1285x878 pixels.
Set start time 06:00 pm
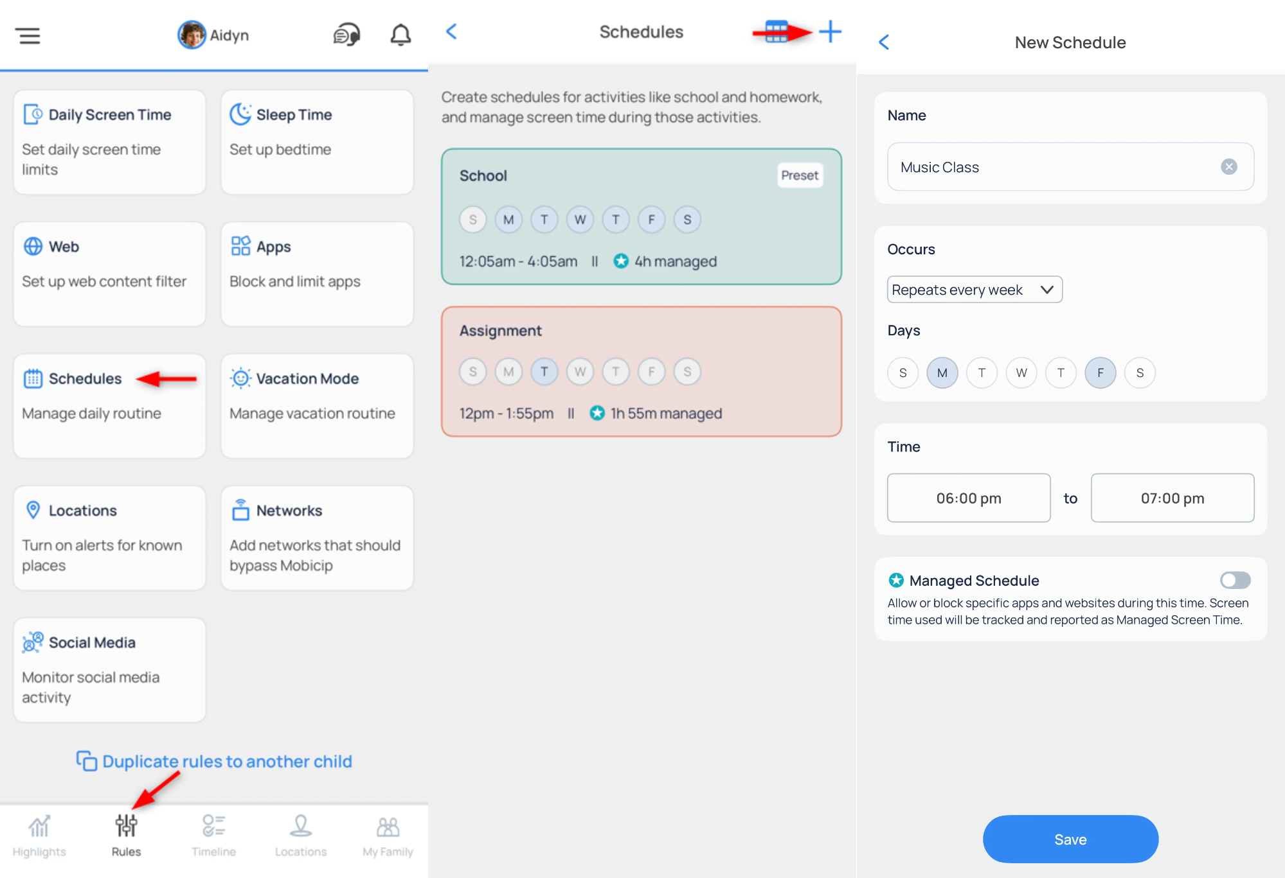click(969, 498)
